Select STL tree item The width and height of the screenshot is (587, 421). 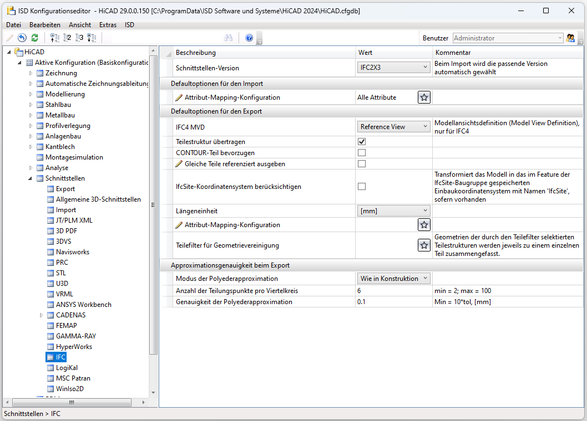point(60,273)
